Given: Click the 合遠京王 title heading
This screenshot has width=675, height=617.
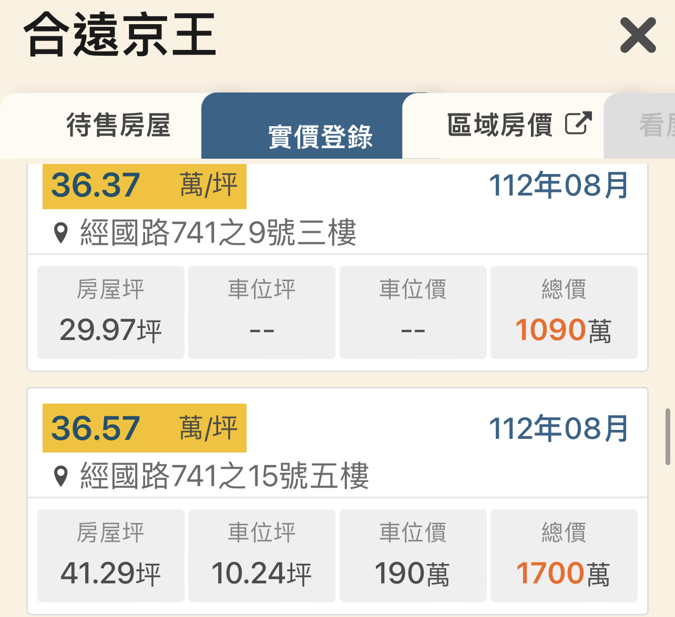Looking at the screenshot, I should point(120,35).
